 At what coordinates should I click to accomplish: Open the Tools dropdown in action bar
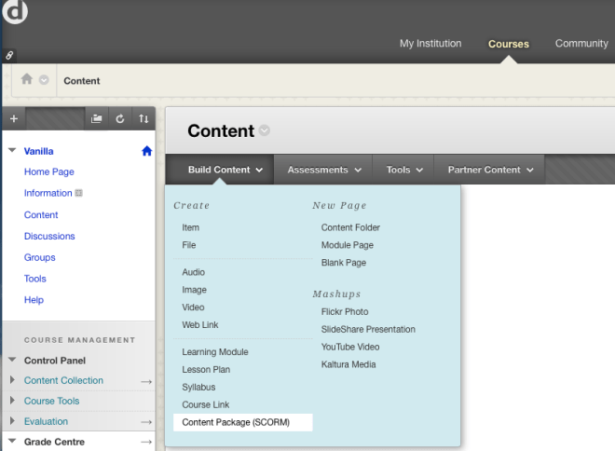pos(404,170)
